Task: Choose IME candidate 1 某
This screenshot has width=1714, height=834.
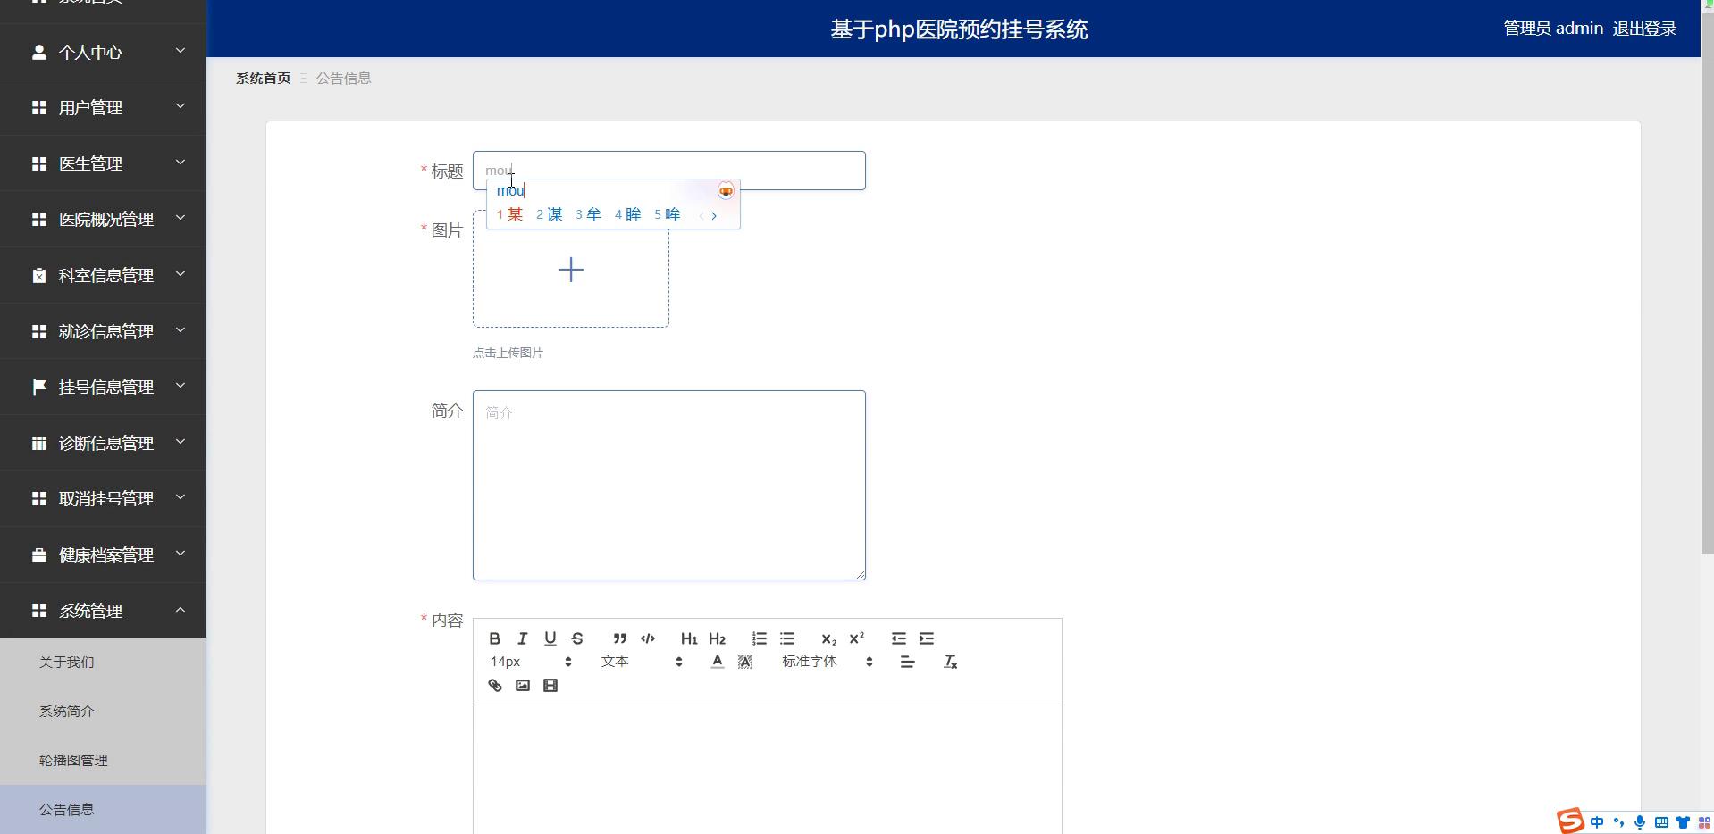Action: 509,214
